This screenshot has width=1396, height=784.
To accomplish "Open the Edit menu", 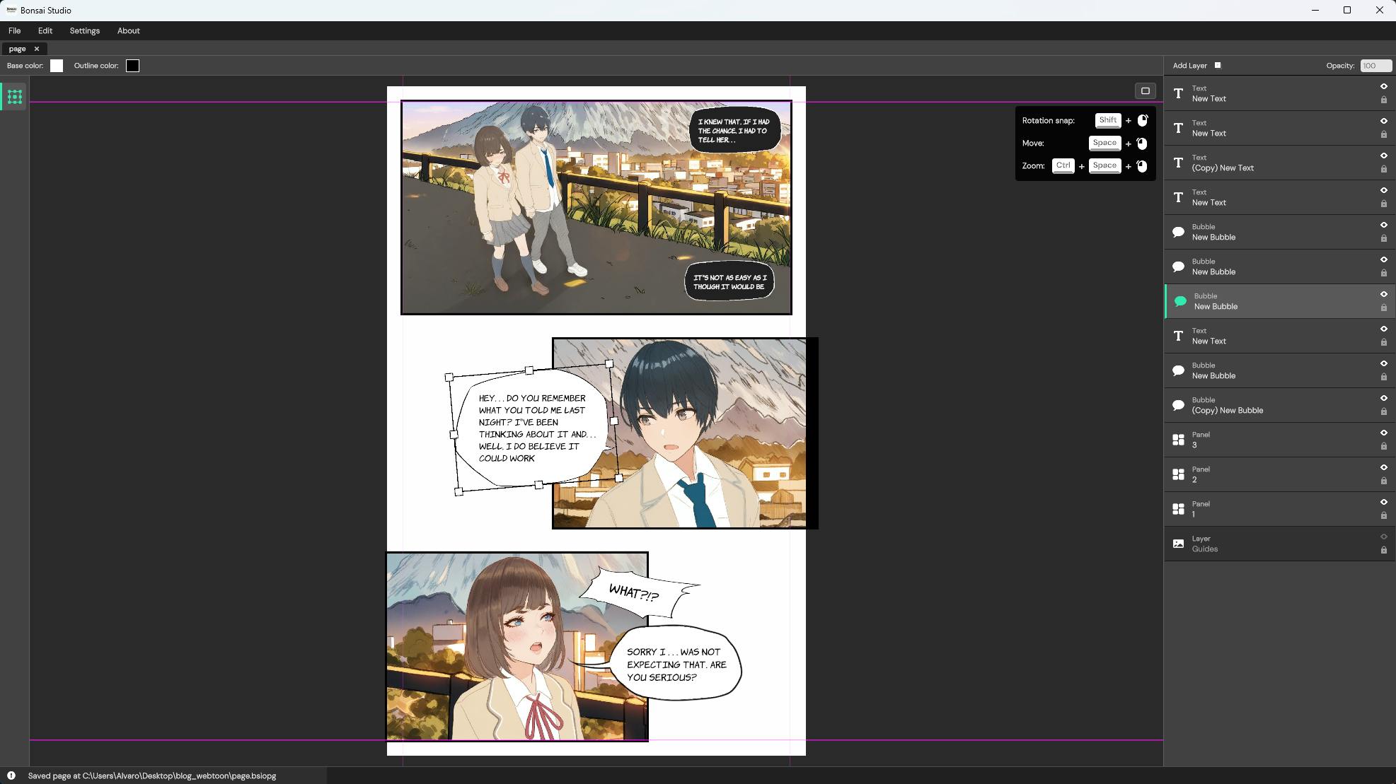I will pos(45,30).
